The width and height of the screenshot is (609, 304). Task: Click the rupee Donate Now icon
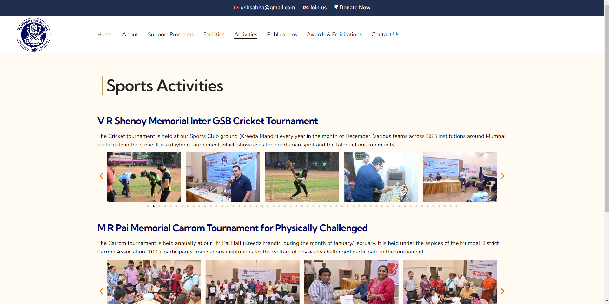point(336,8)
